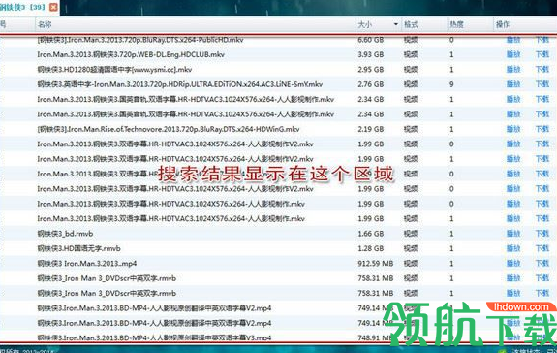Play the 2.19 GB Rise.of.Technovore result
This screenshot has width=557, height=353.
513,129
